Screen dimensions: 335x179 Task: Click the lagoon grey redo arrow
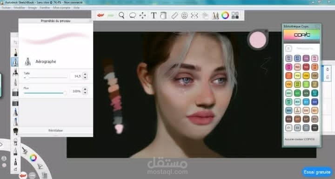click(x=32, y=176)
